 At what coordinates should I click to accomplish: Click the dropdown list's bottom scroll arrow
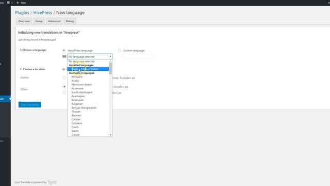click(110, 135)
